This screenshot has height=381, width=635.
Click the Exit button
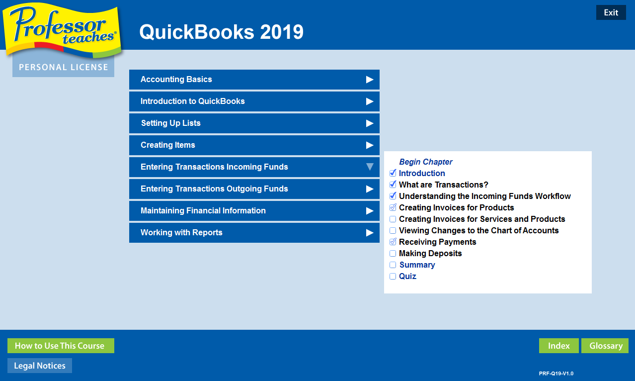(611, 12)
